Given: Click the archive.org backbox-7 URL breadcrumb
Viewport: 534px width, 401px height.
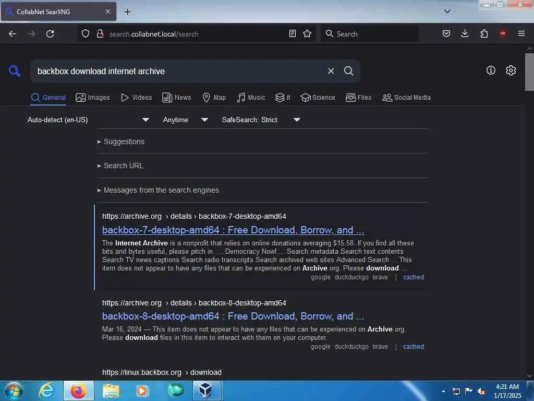Looking at the screenshot, I should click(194, 217).
